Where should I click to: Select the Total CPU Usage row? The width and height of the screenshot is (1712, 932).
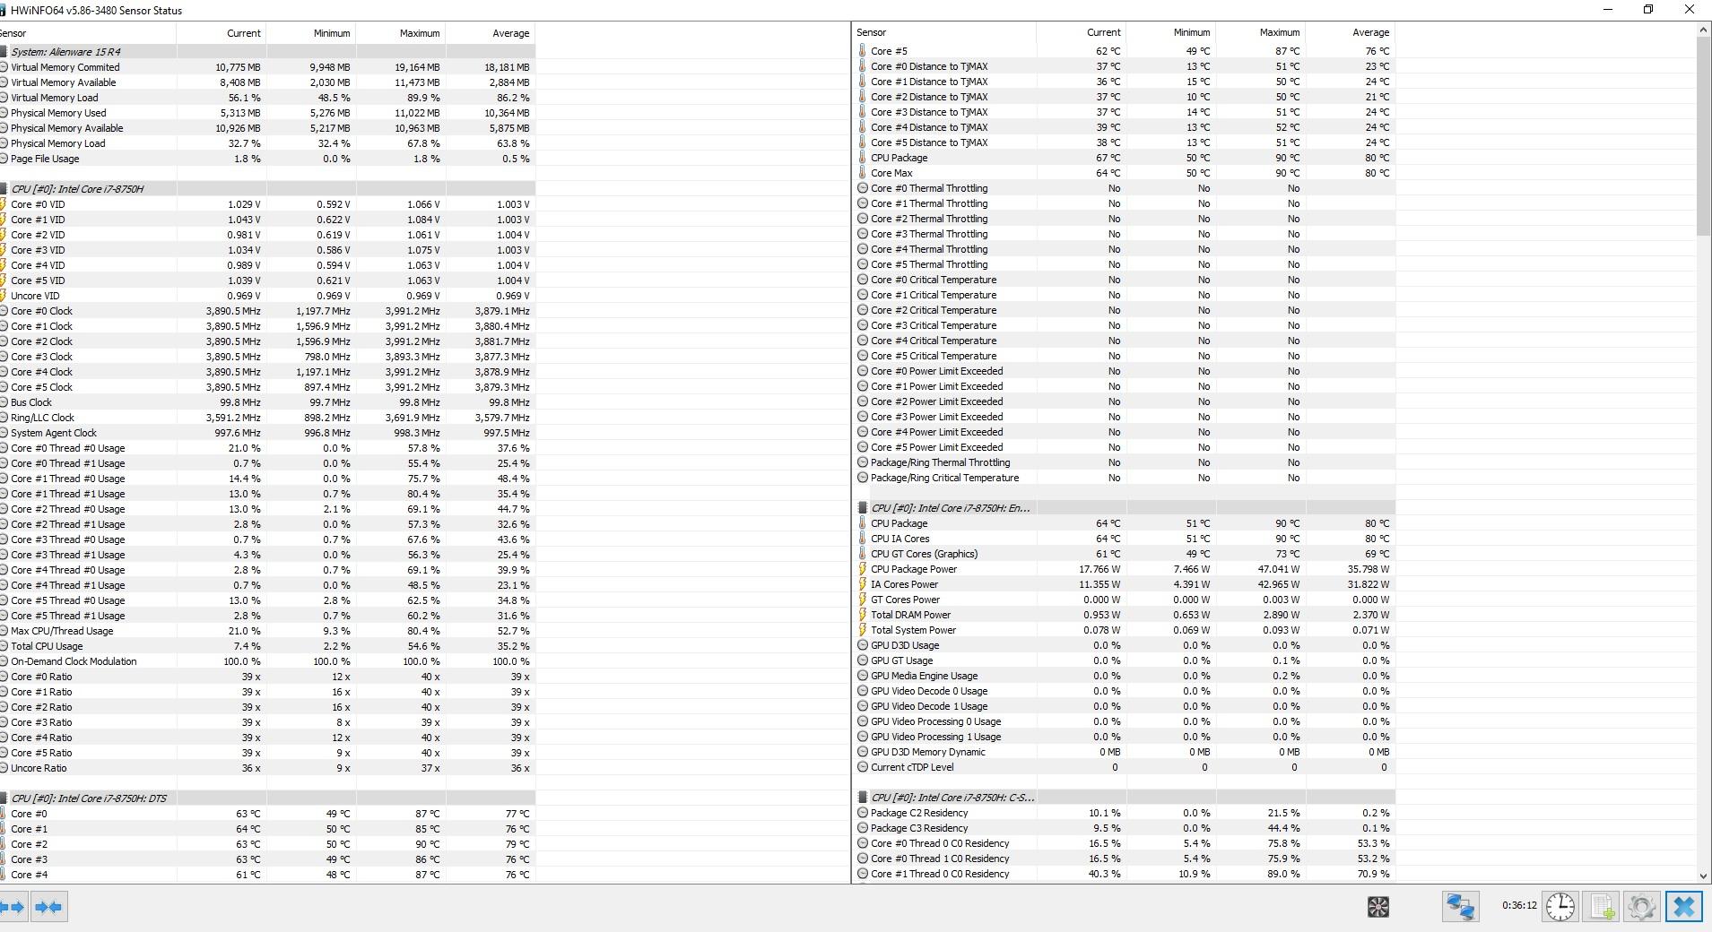[x=47, y=646]
